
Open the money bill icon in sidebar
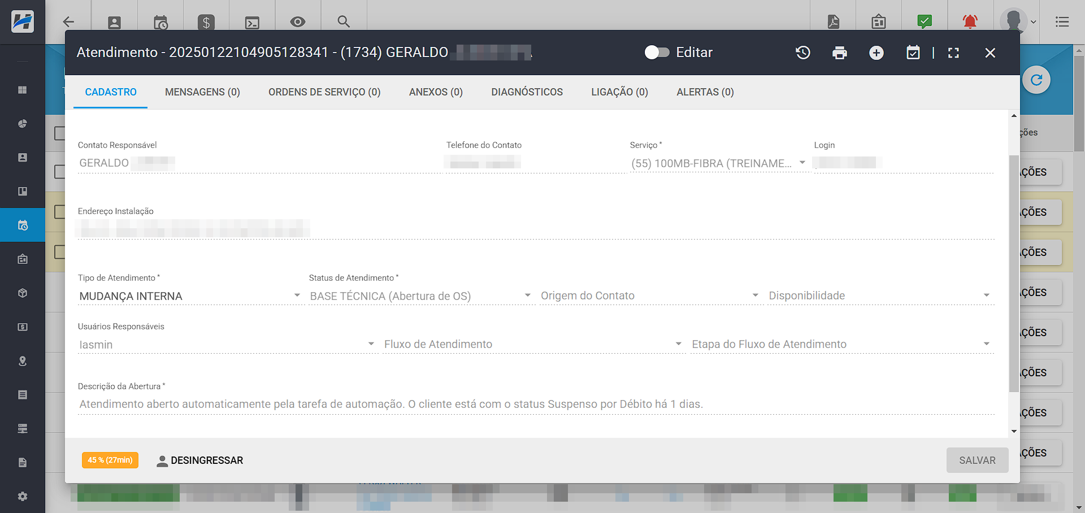pyautogui.click(x=23, y=327)
